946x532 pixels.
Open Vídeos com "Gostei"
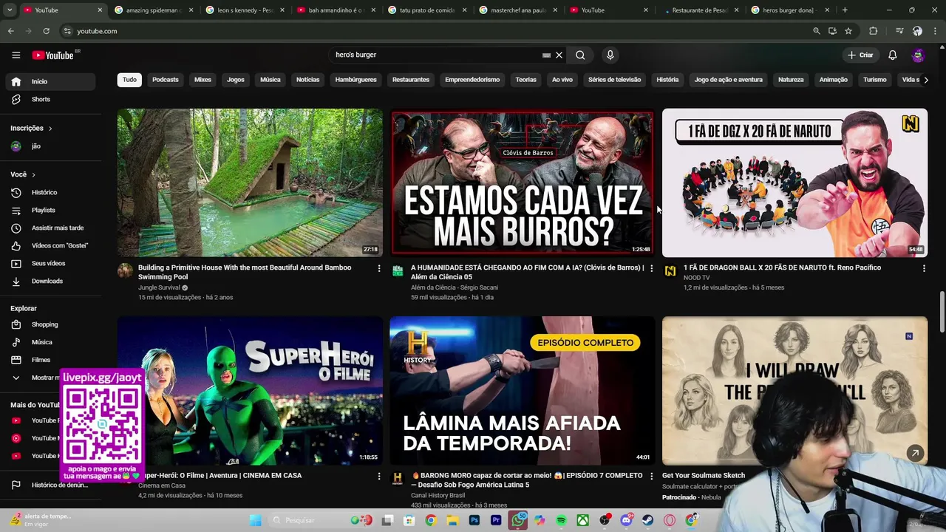tap(50, 245)
